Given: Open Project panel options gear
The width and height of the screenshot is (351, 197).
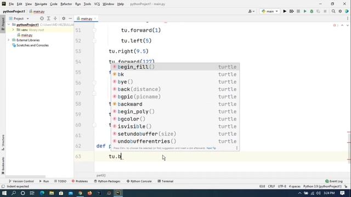Looking at the screenshot, I should click(x=64, y=19).
